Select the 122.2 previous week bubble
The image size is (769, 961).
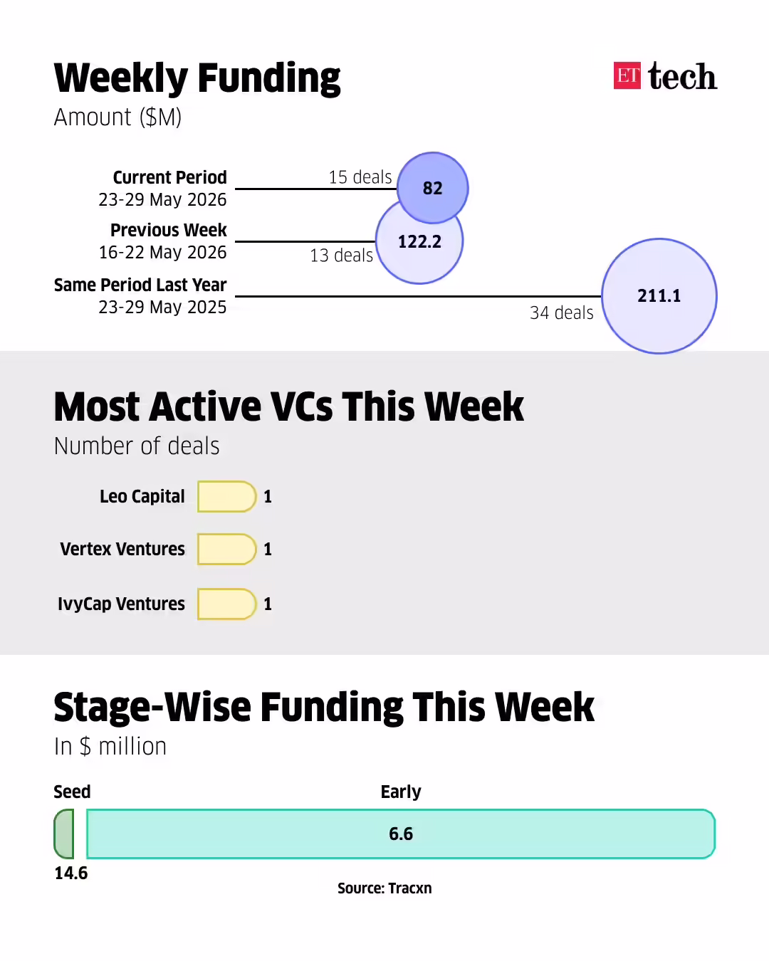tap(419, 241)
